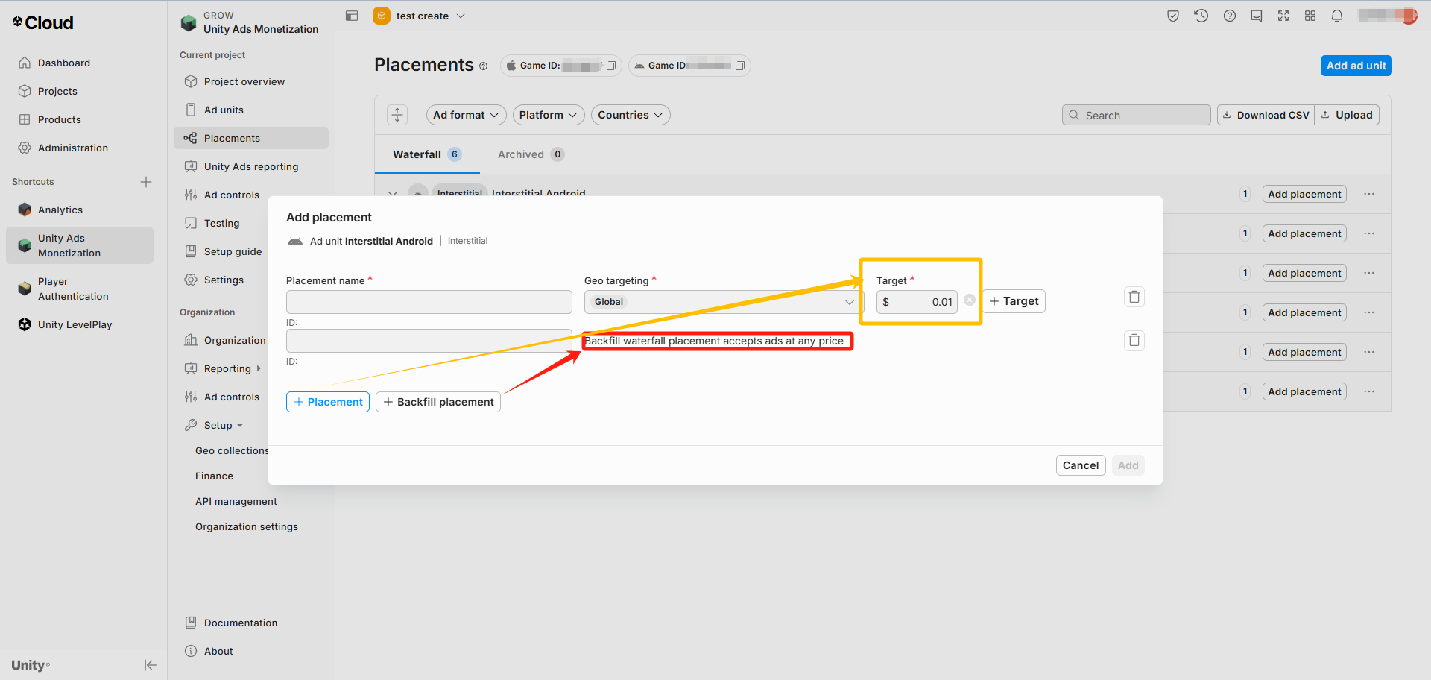Open the apps grid icon in header

point(1310,16)
